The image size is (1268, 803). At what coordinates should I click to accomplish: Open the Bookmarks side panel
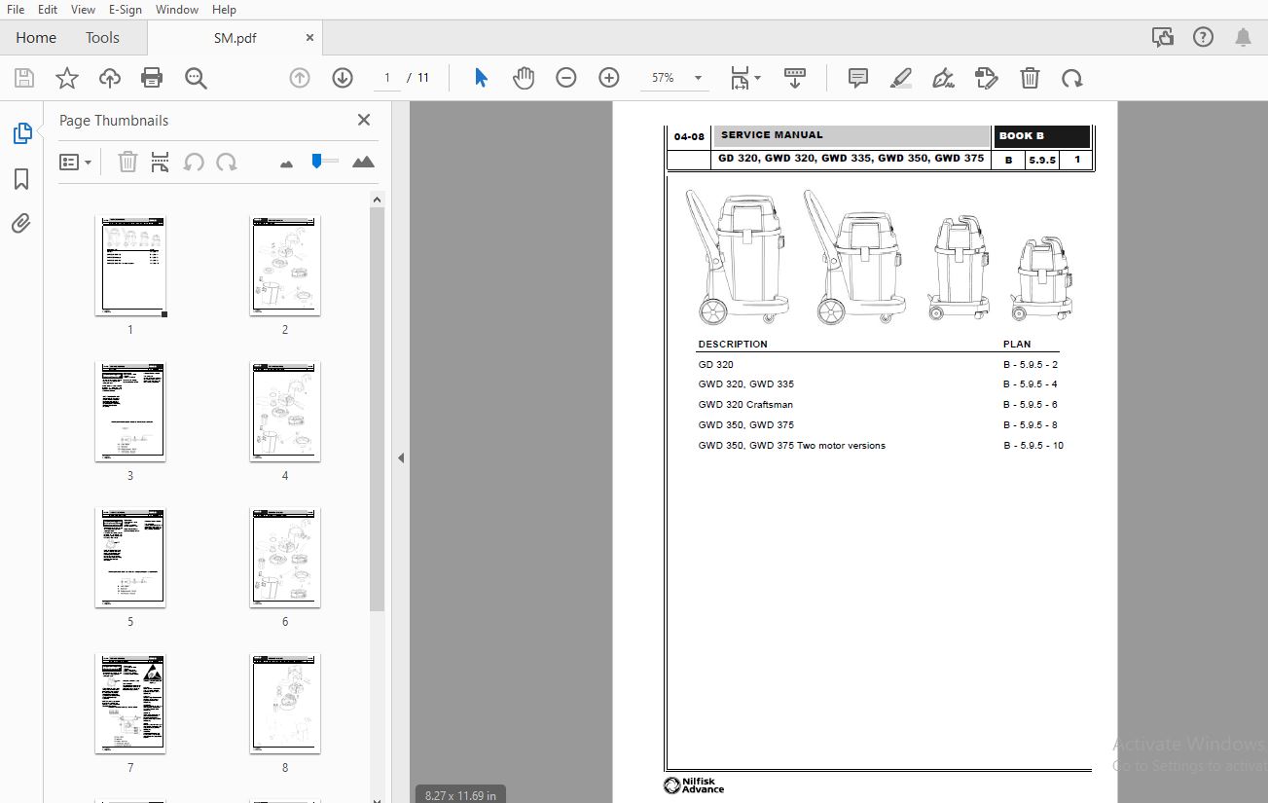(x=21, y=179)
